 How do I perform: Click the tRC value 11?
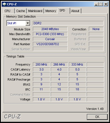41,89
